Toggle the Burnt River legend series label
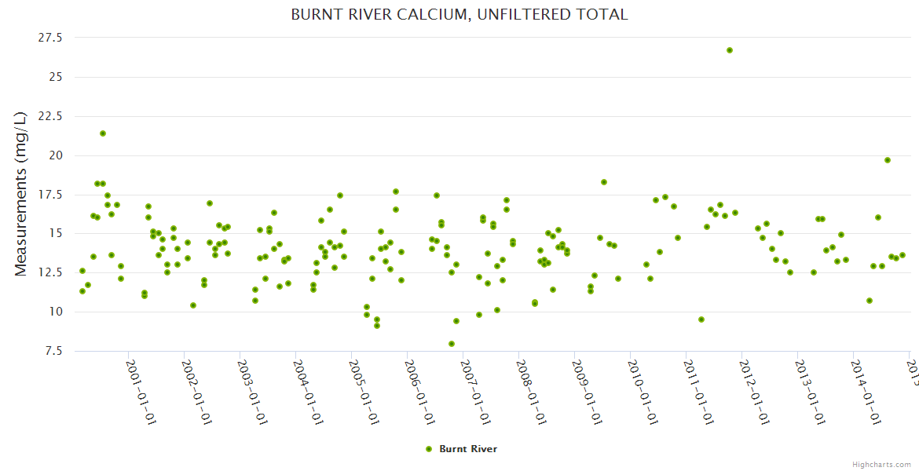The width and height of the screenshot is (919, 471). [467, 449]
